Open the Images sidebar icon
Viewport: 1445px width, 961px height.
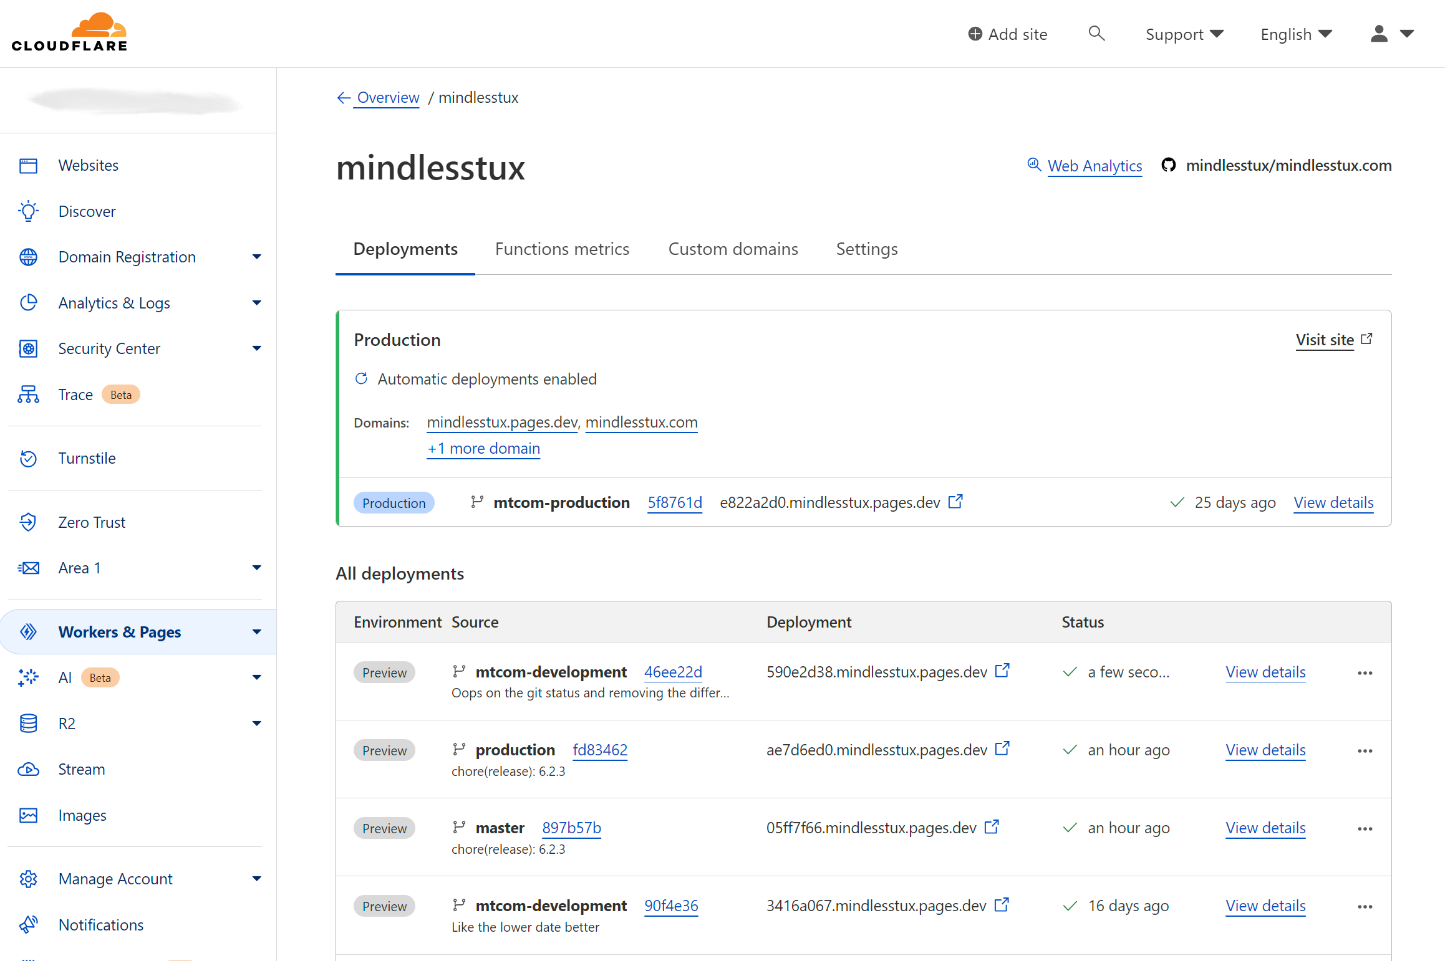click(x=28, y=815)
